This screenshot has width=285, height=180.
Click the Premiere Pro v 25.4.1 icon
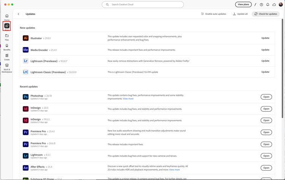(25, 132)
